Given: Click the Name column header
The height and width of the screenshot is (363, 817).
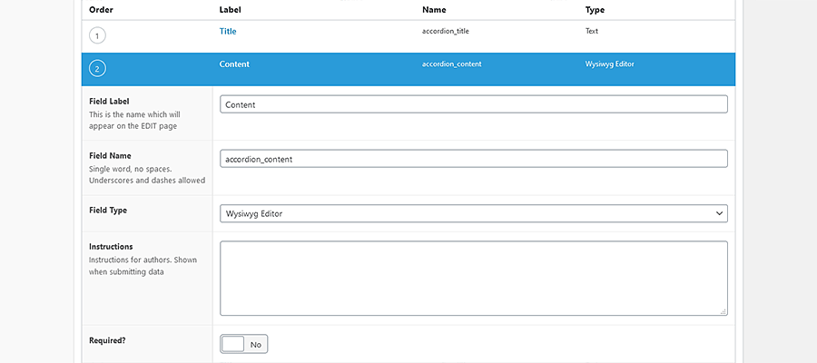Looking at the screenshot, I should tap(435, 10).
